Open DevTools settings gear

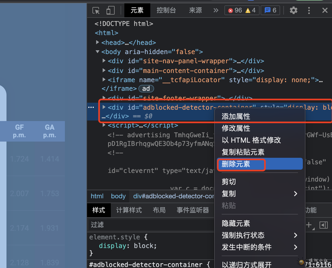coord(293,10)
